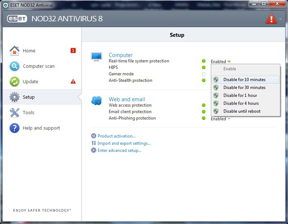This screenshot has width=288, height=224.
Task: Select the greyed Enable menu entry
Action: tap(245, 69)
